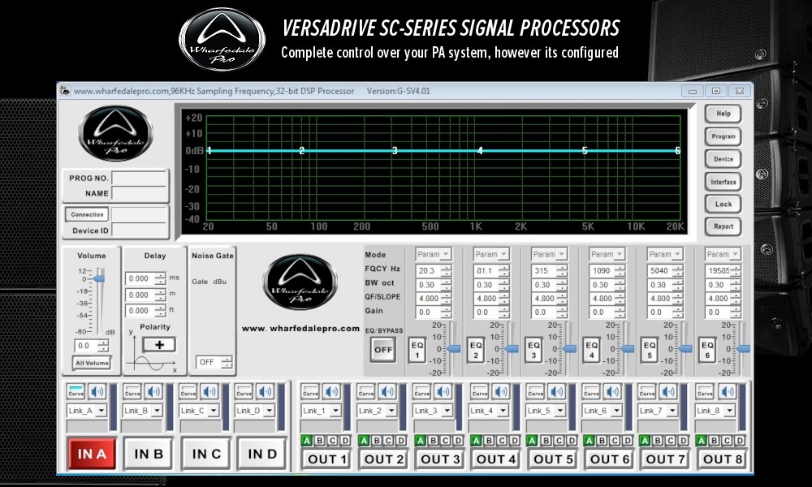Image resolution: width=812 pixels, height=487 pixels.
Task: Select the OUT 1 channel
Action: coord(326,459)
